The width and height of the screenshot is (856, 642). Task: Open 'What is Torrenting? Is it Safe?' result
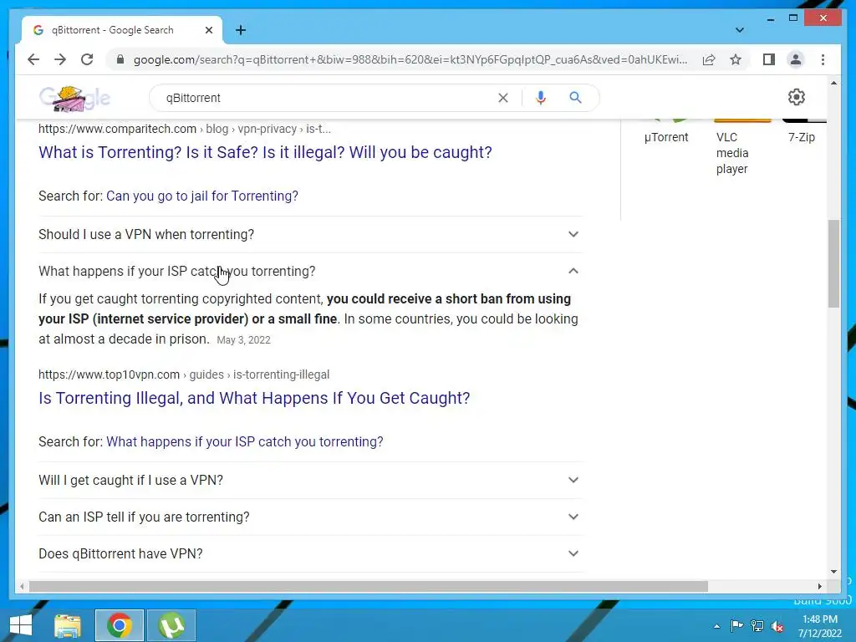pos(265,152)
